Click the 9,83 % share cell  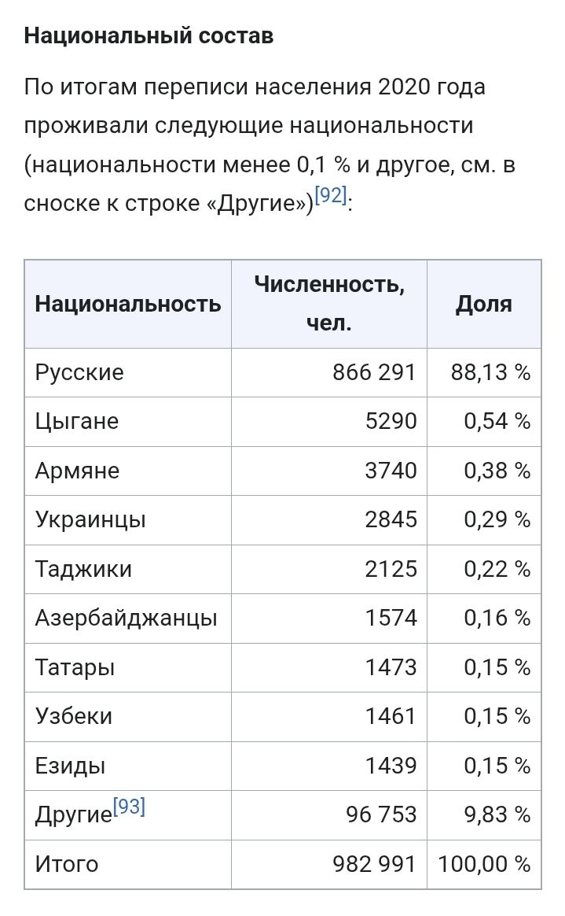(497, 815)
